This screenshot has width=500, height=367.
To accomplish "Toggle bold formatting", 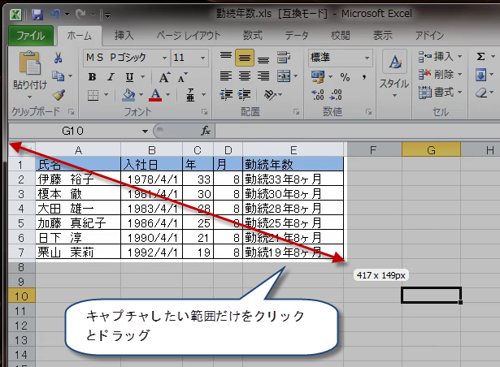I will pos(92,76).
